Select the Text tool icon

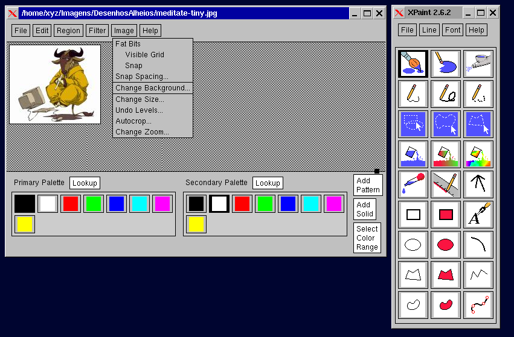tap(478, 214)
